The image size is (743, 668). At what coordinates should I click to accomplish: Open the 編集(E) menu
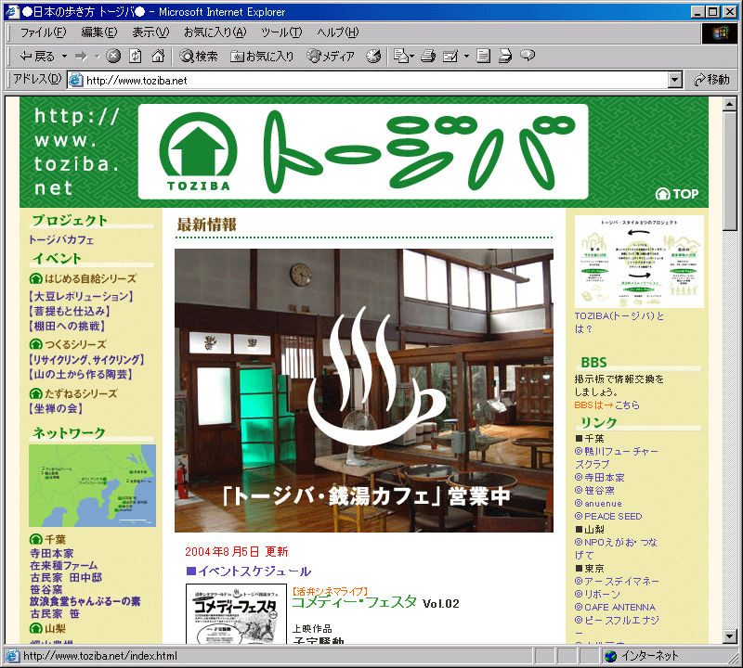99,32
